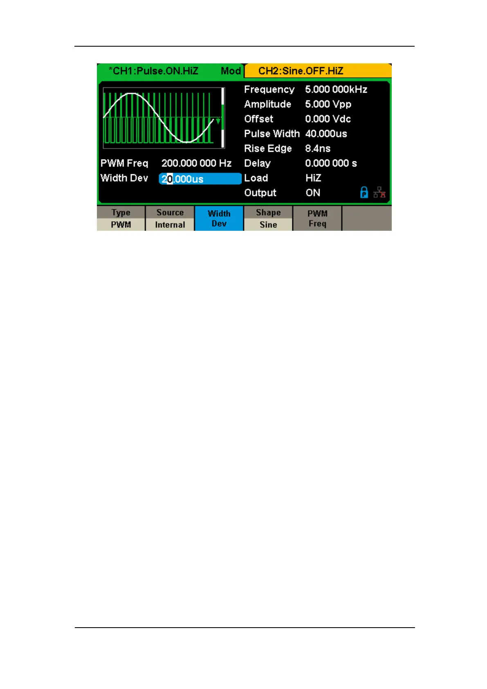Change the Shape Sine softkey
The image size is (487, 689).
(x=268, y=218)
